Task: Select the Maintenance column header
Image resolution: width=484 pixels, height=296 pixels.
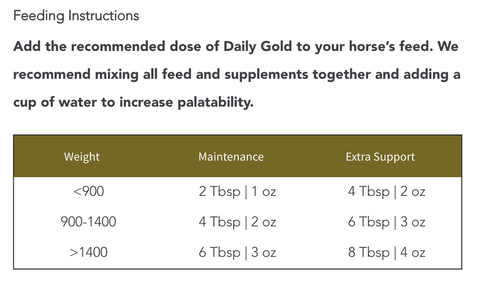Action: click(x=231, y=157)
